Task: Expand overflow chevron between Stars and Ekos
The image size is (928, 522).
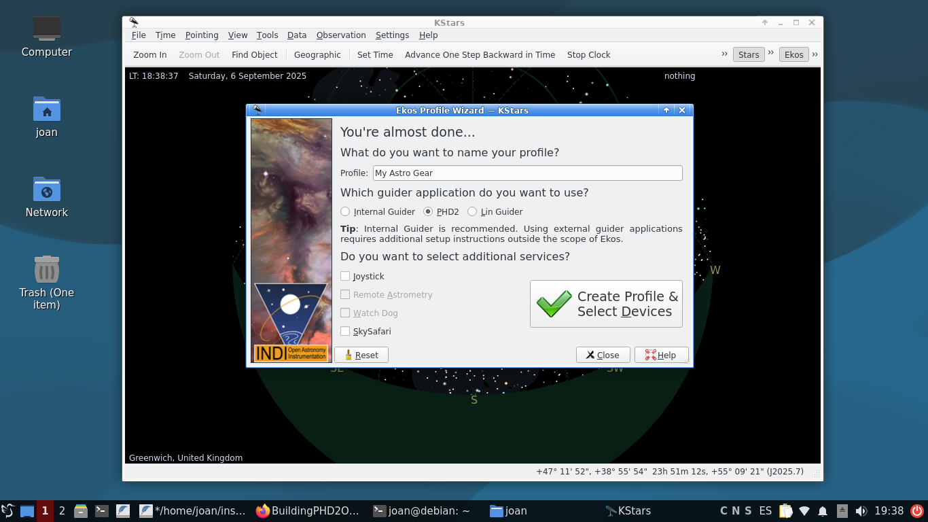Action: click(x=771, y=53)
